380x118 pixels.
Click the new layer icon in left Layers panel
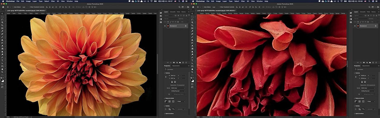(183, 62)
